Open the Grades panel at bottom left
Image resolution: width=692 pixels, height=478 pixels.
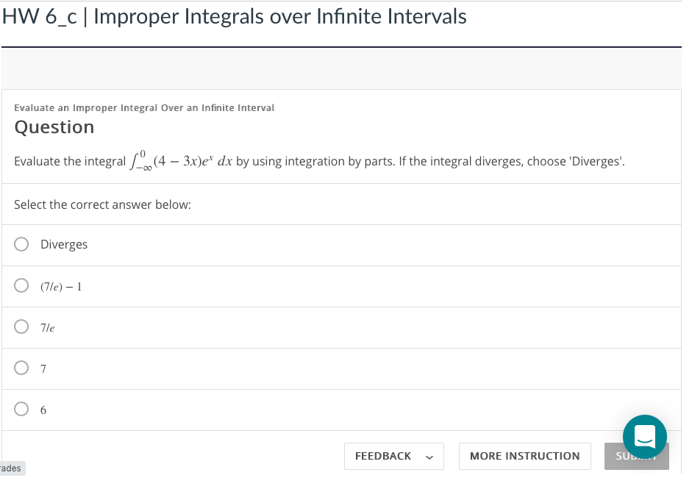10,468
